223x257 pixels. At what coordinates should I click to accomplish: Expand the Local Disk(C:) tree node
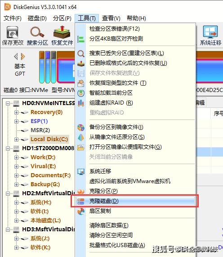pyautogui.click(x=16, y=139)
